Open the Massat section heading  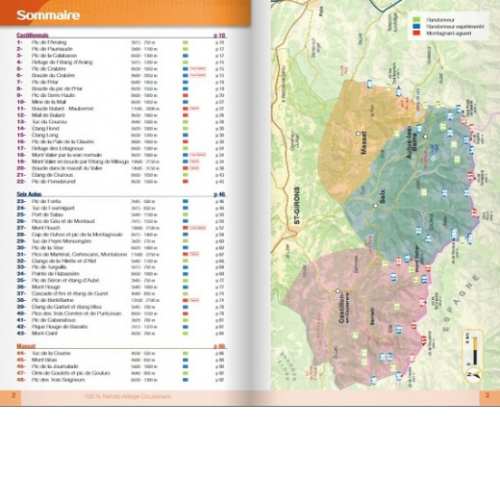click(x=26, y=346)
